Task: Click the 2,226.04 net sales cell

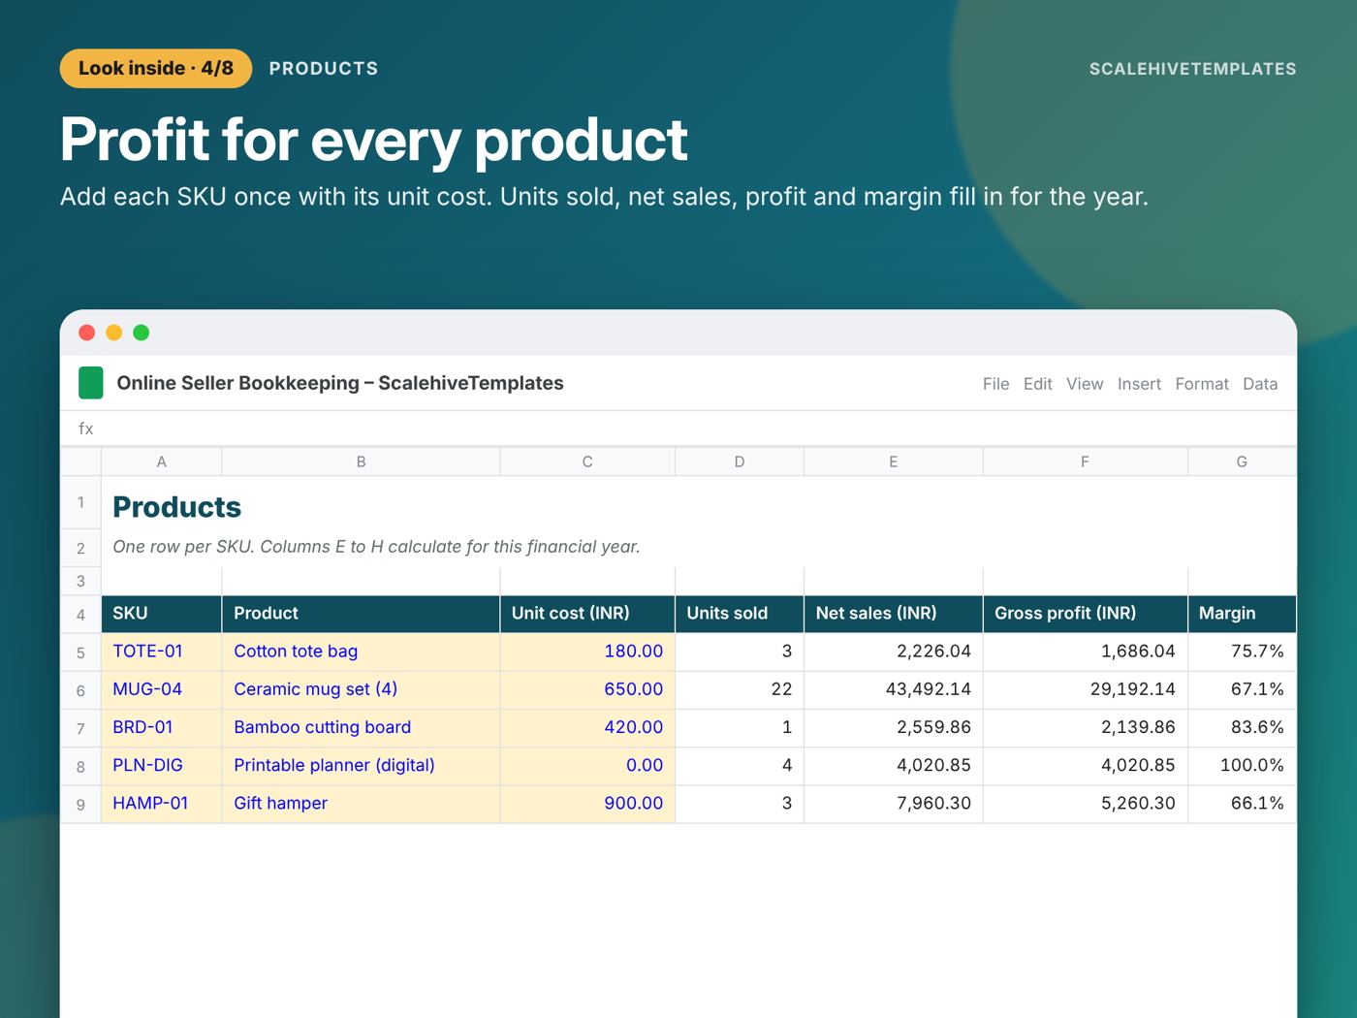Action: pos(894,652)
